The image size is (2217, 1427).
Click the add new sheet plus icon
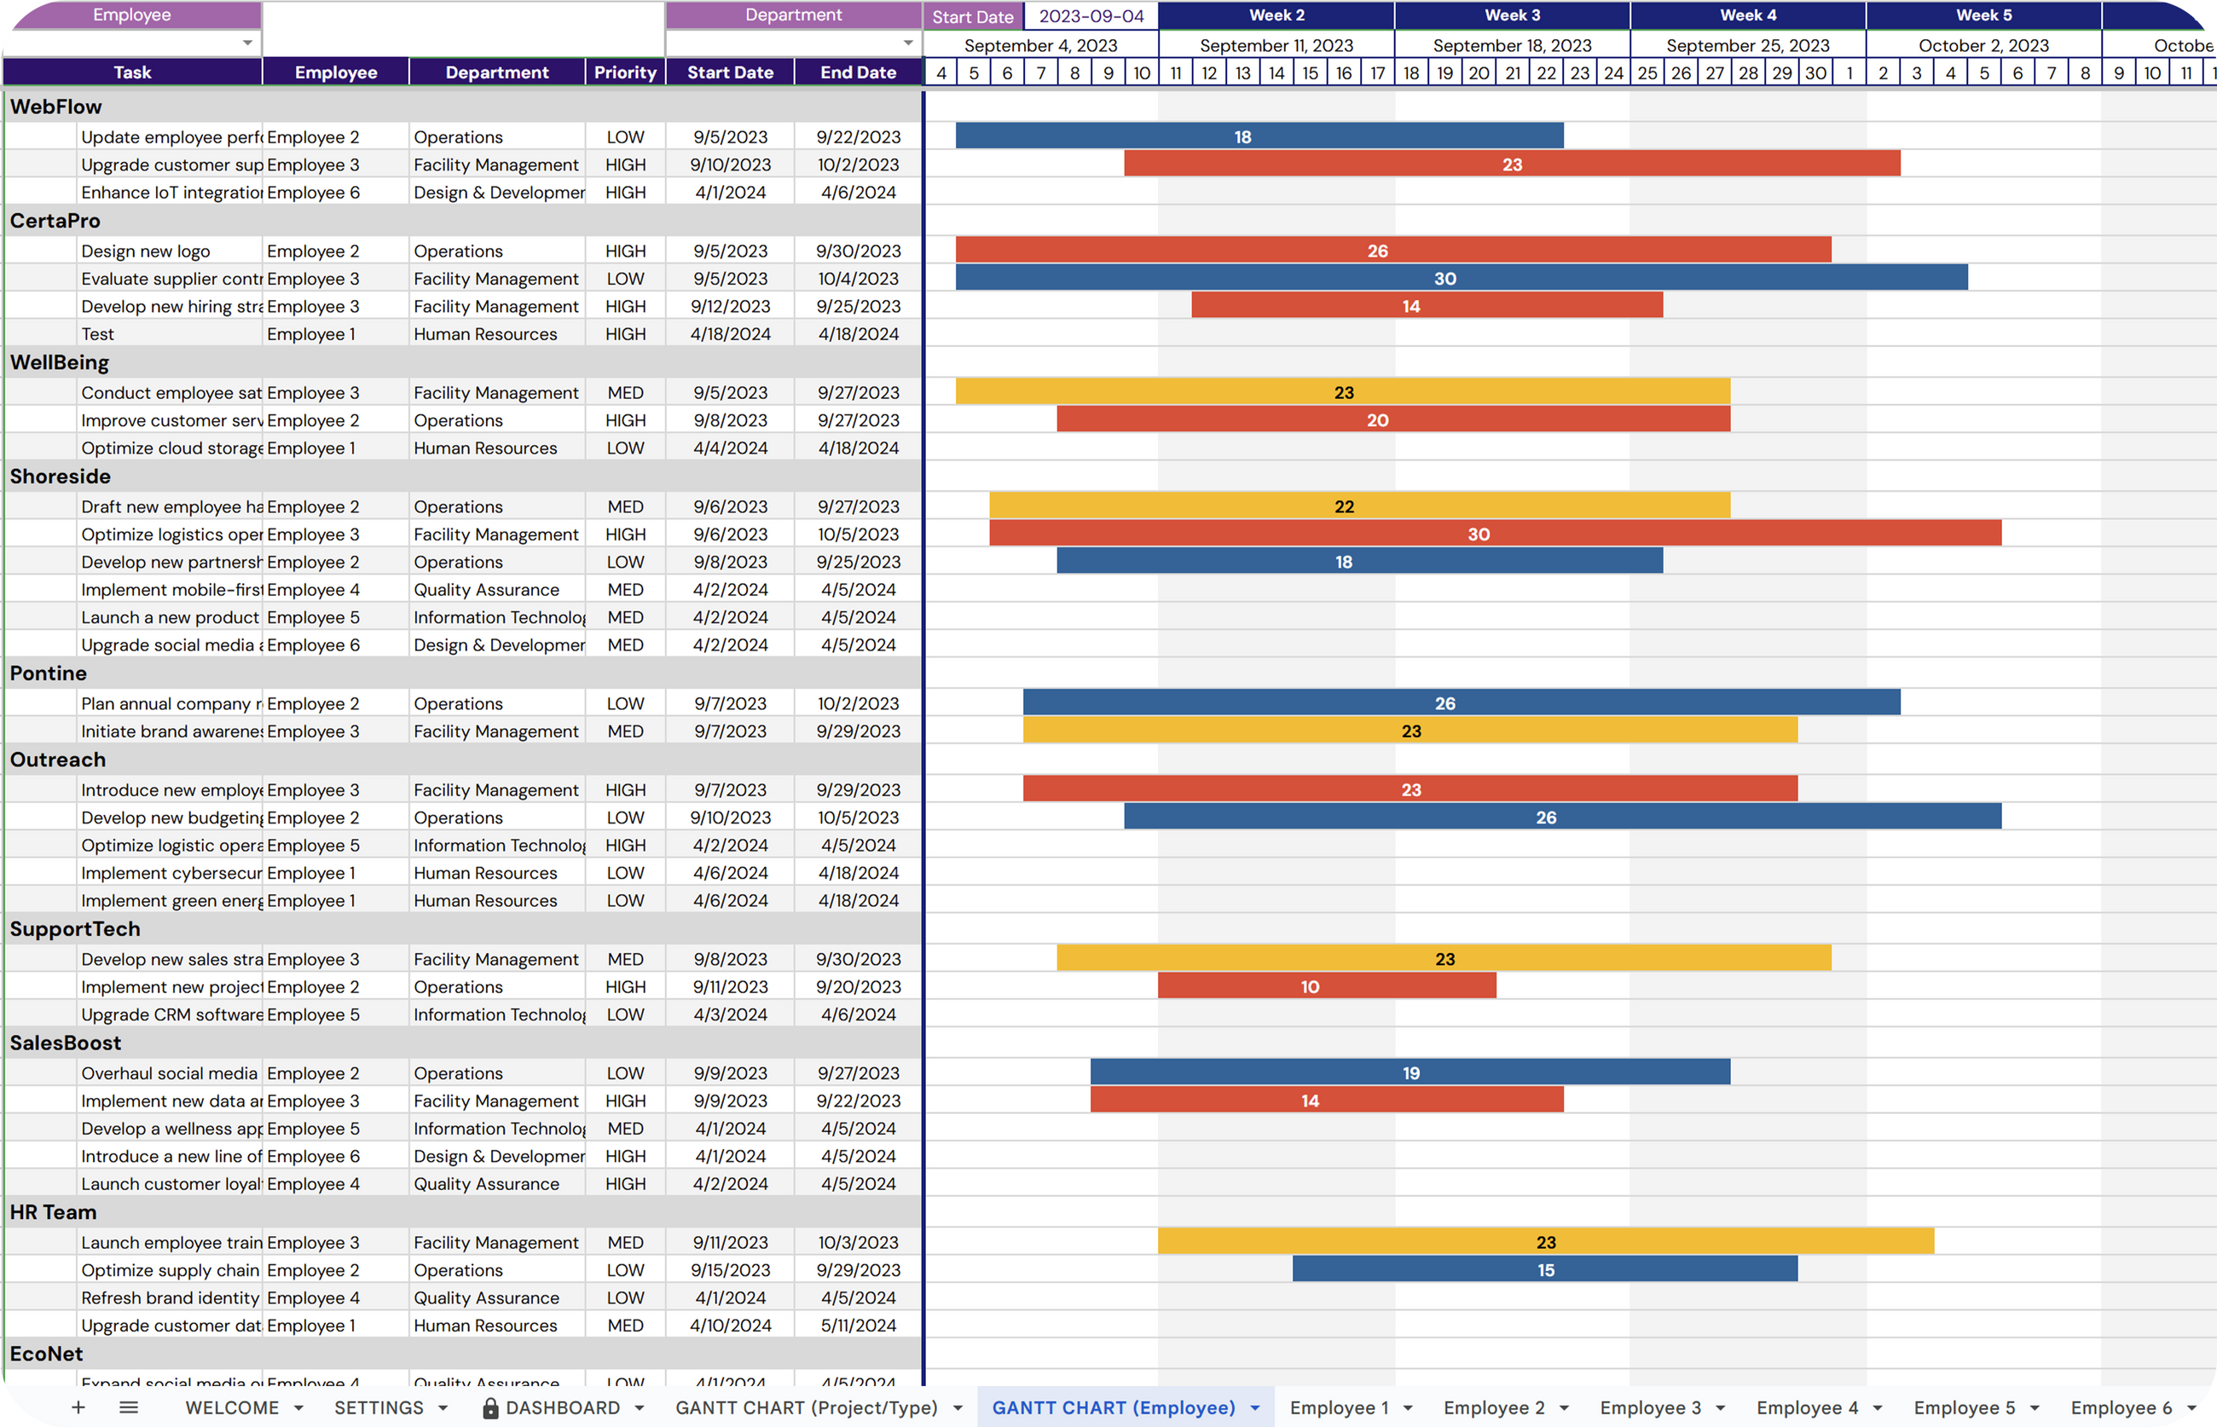(x=78, y=1407)
